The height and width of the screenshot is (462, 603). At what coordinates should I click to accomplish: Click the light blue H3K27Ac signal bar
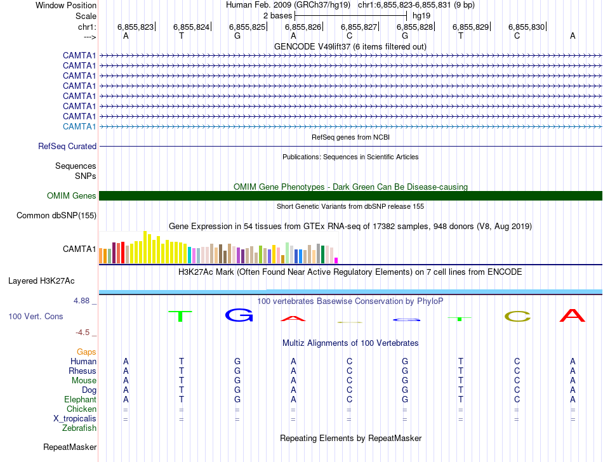(350, 291)
